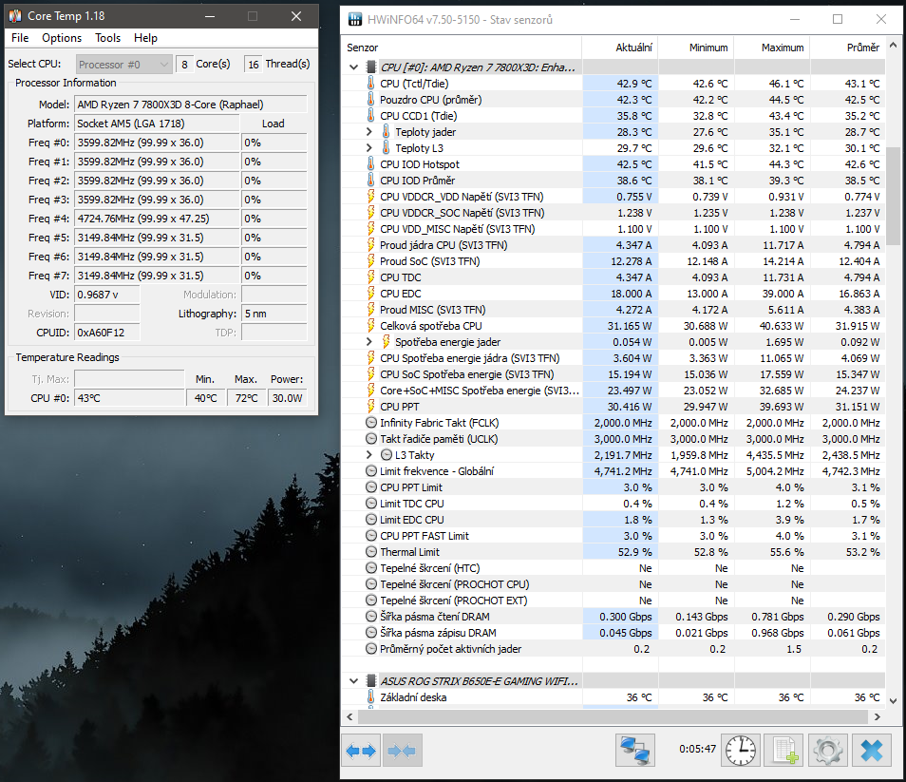Open the Tools menu in Core Temp

pyautogui.click(x=108, y=38)
